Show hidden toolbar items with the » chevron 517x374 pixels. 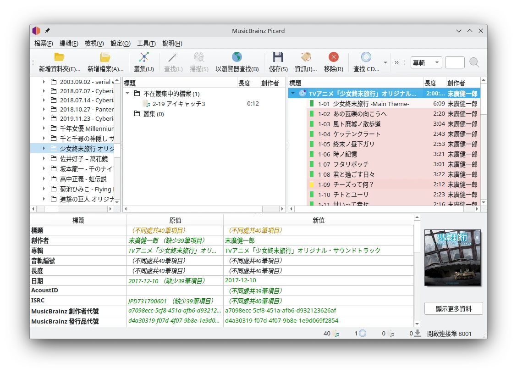(397, 62)
